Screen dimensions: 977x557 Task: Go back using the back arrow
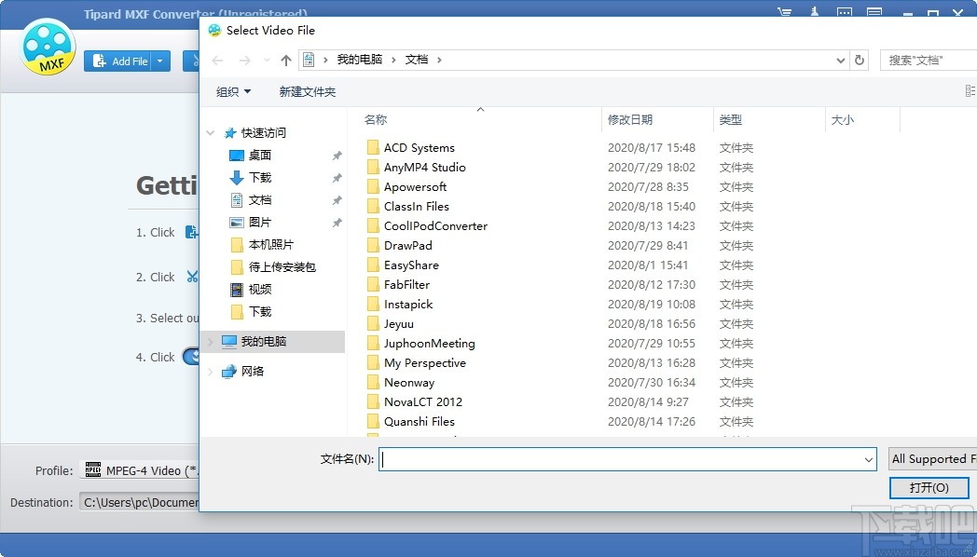(217, 60)
